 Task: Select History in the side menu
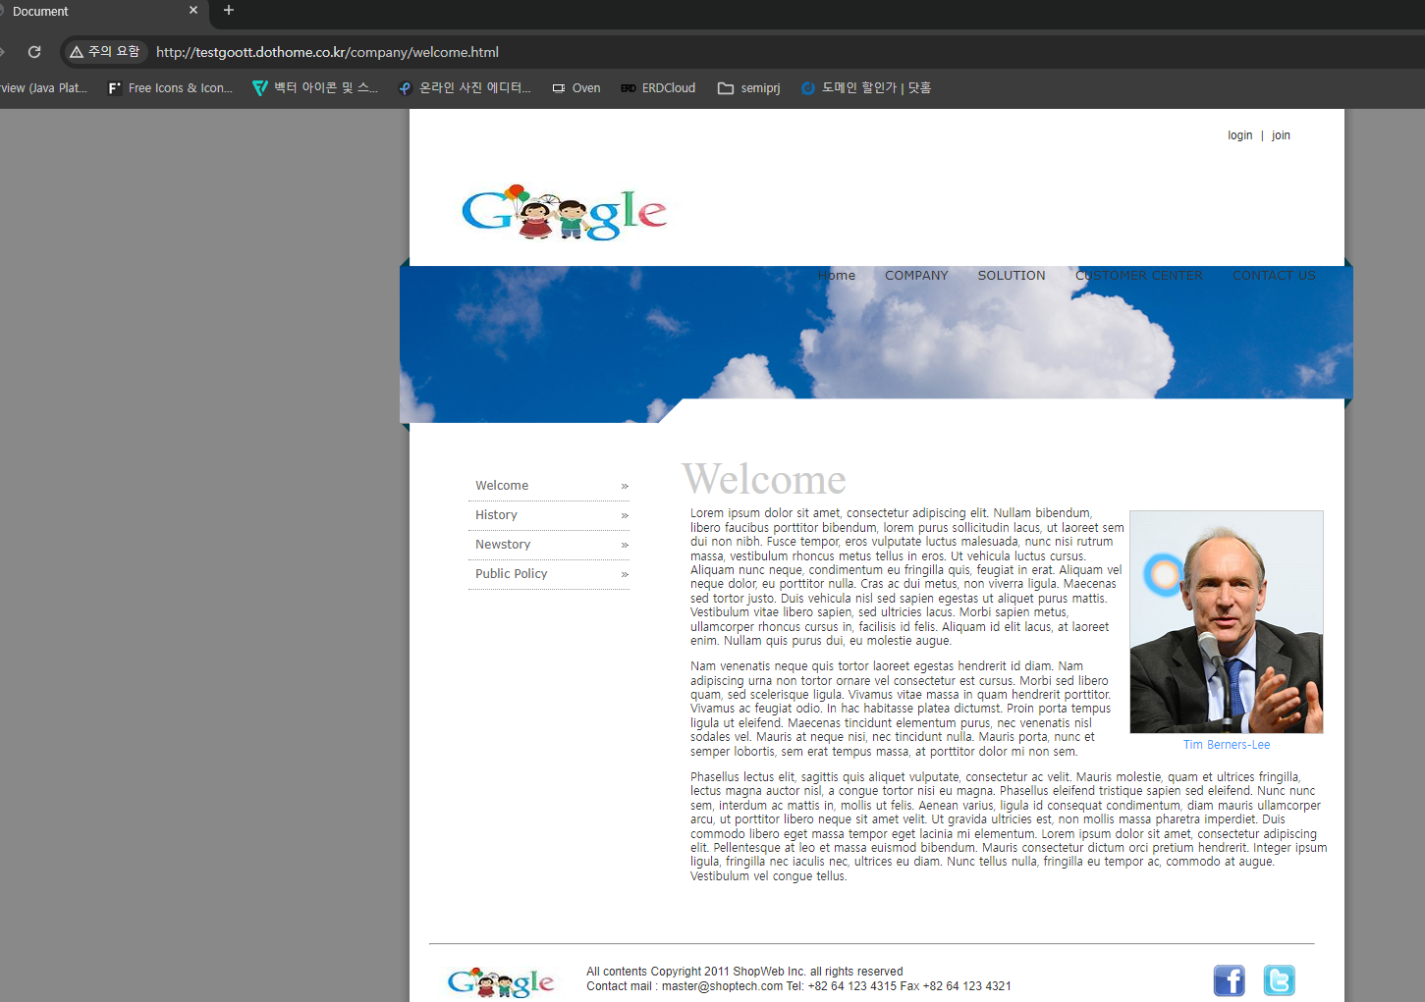point(496,515)
